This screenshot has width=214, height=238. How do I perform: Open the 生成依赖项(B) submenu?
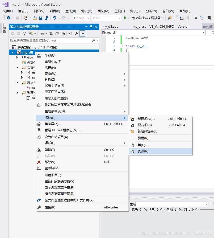click(82, 111)
